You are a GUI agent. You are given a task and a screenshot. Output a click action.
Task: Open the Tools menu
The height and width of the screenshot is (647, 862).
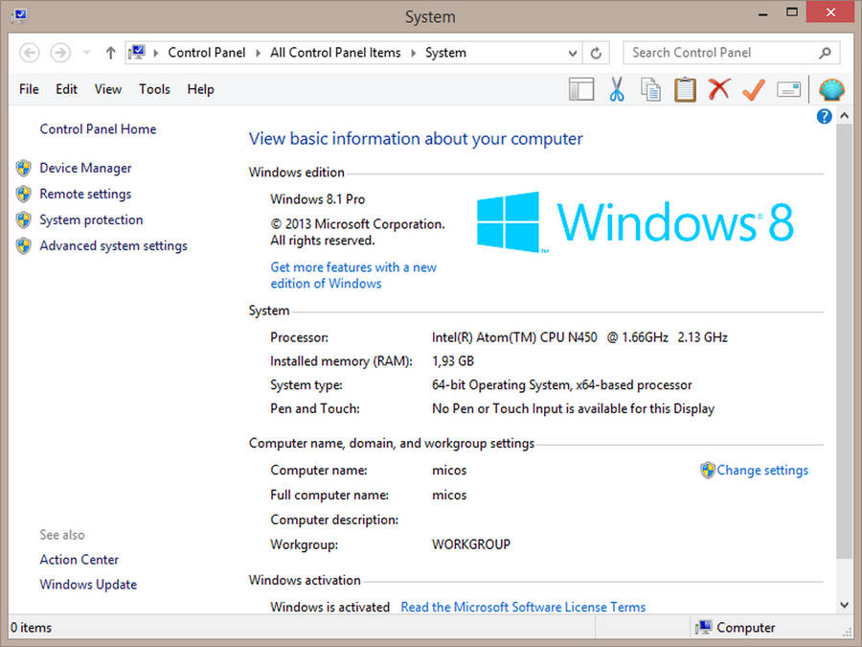[x=154, y=89]
